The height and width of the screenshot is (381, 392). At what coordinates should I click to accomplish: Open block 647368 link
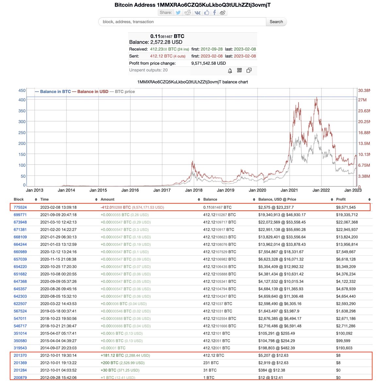20,282
